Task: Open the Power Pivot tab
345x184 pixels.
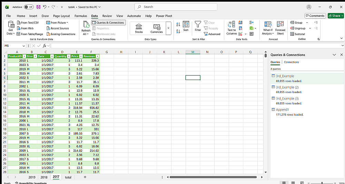Action: [x=164, y=16]
